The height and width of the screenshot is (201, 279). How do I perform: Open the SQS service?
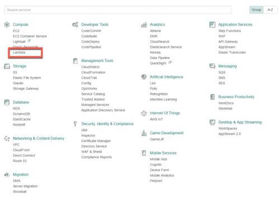click(x=222, y=72)
